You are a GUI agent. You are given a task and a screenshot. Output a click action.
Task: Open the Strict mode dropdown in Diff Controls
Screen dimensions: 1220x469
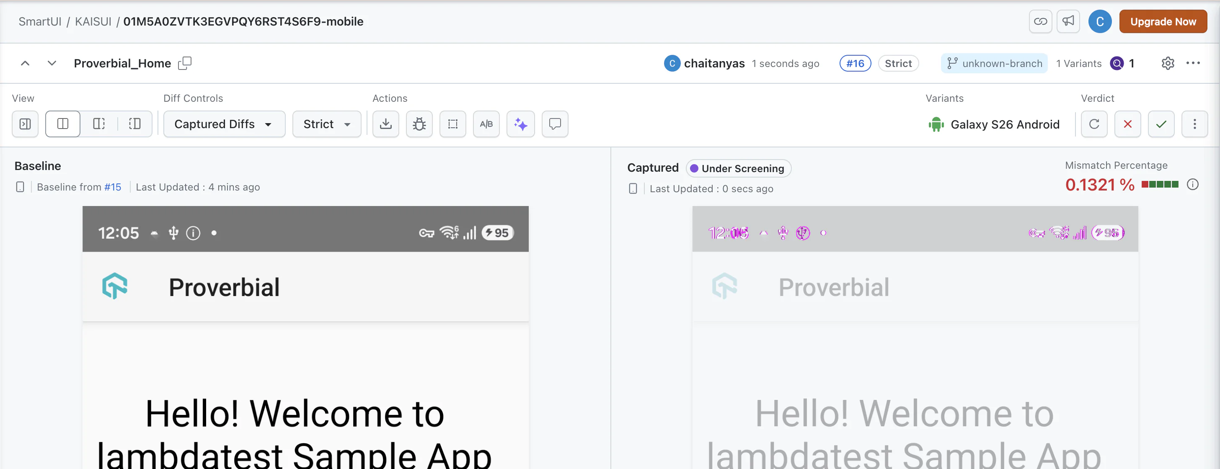[x=327, y=124]
